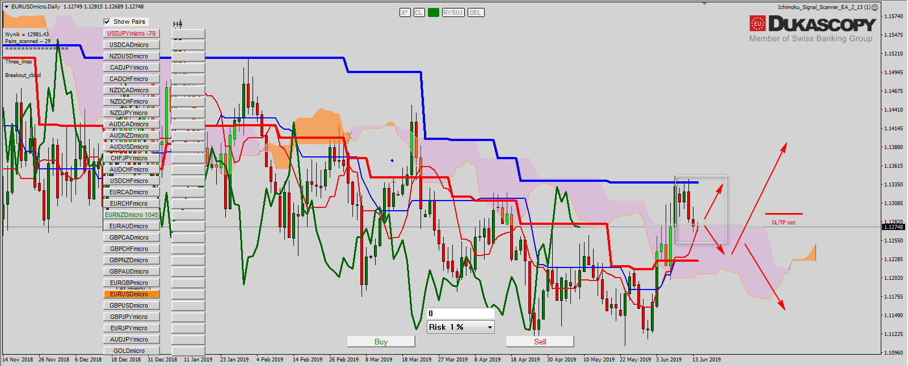Screen dimensions: 908x366
Task: Click the red Sell button
Action: coord(540,342)
